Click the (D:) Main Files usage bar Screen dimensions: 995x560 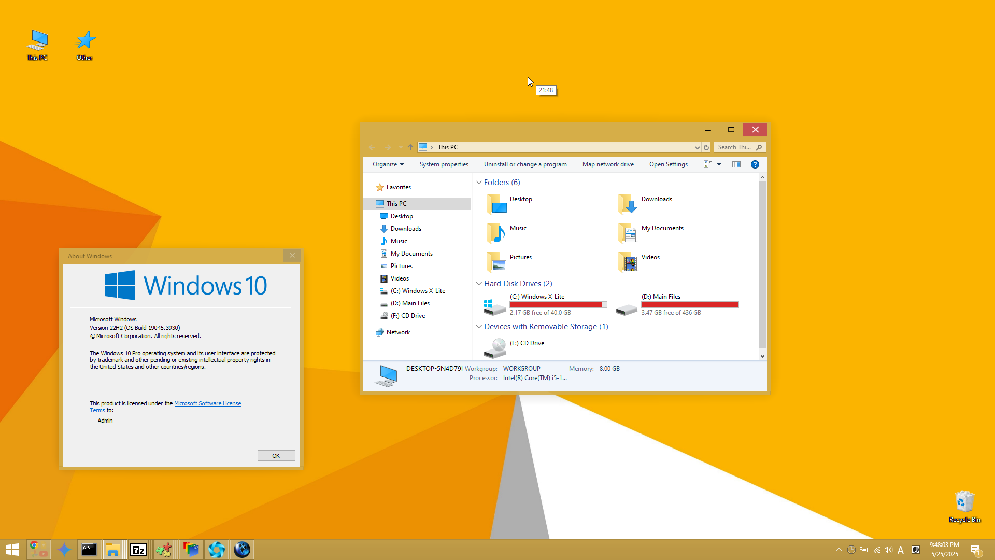pyautogui.click(x=690, y=305)
